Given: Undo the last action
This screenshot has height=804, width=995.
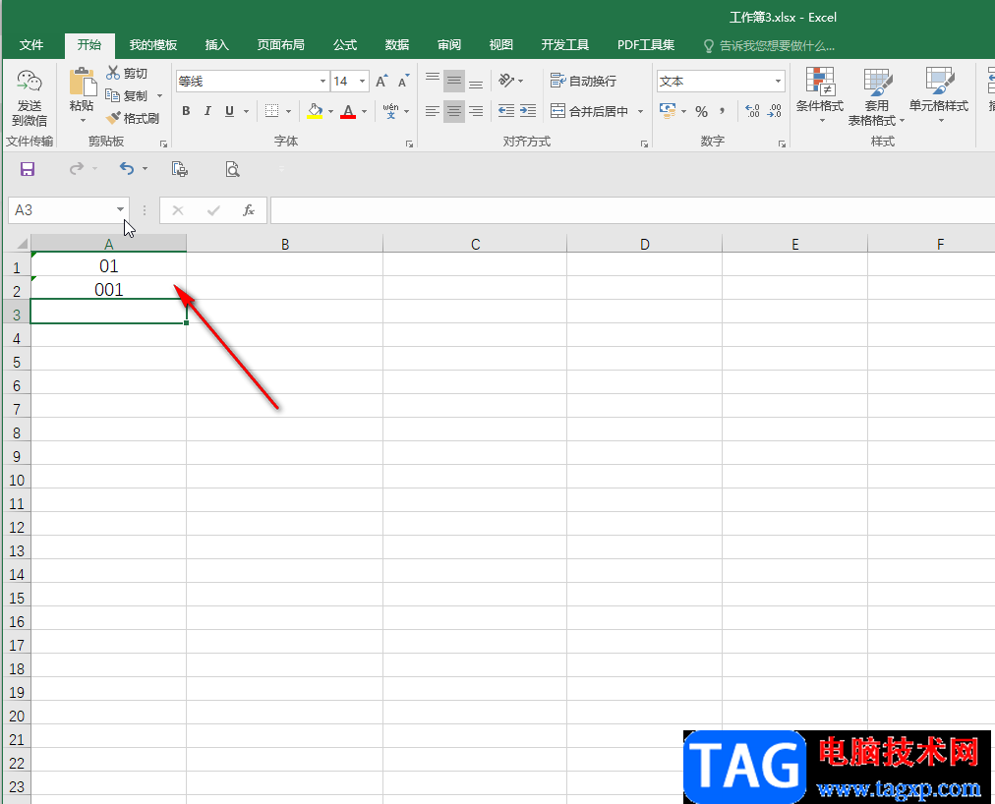Looking at the screenshot, I should point(126,168).
